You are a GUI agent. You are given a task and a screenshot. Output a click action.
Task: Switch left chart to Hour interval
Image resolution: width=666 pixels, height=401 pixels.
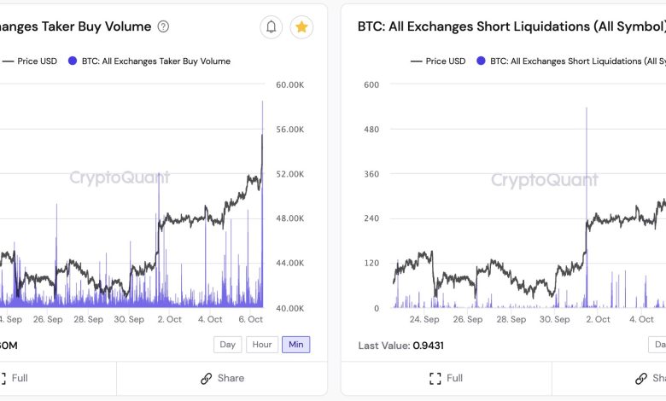click(262, 345)
